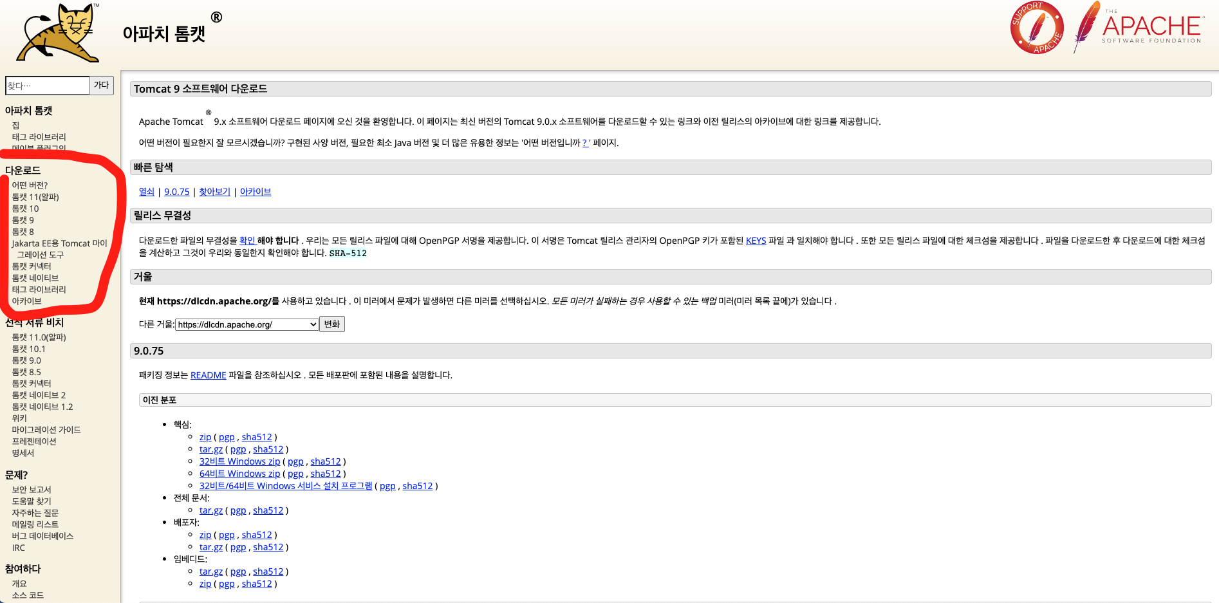Viewport: 1219px width, 603px height.
Task: Click the 변화 mirror change button
Action: click(x=332, y=324)
